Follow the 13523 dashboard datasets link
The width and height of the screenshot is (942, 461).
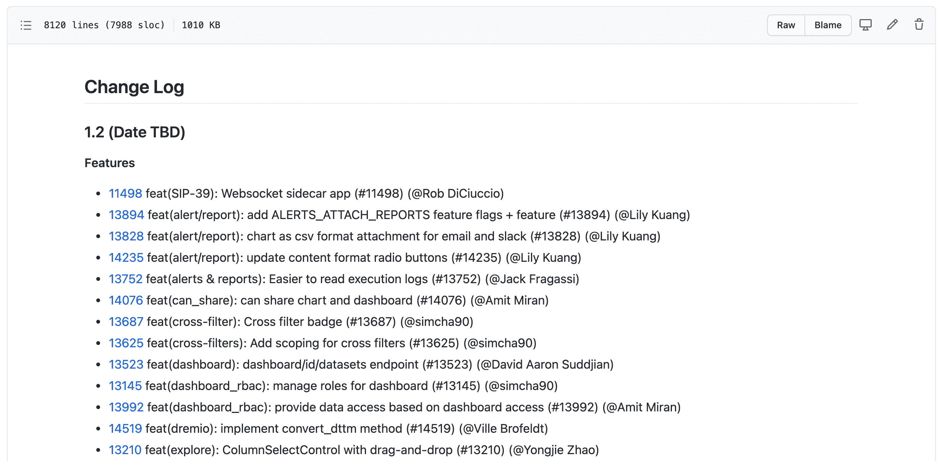(x=126, y=364)
